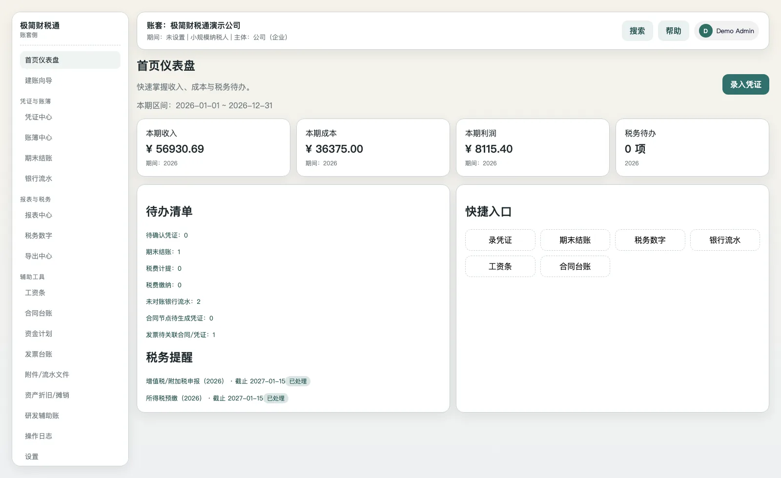781x478 pixels.
Task: Click the 已处理 badge on 增值税/附加税申报
Action: 297,381
